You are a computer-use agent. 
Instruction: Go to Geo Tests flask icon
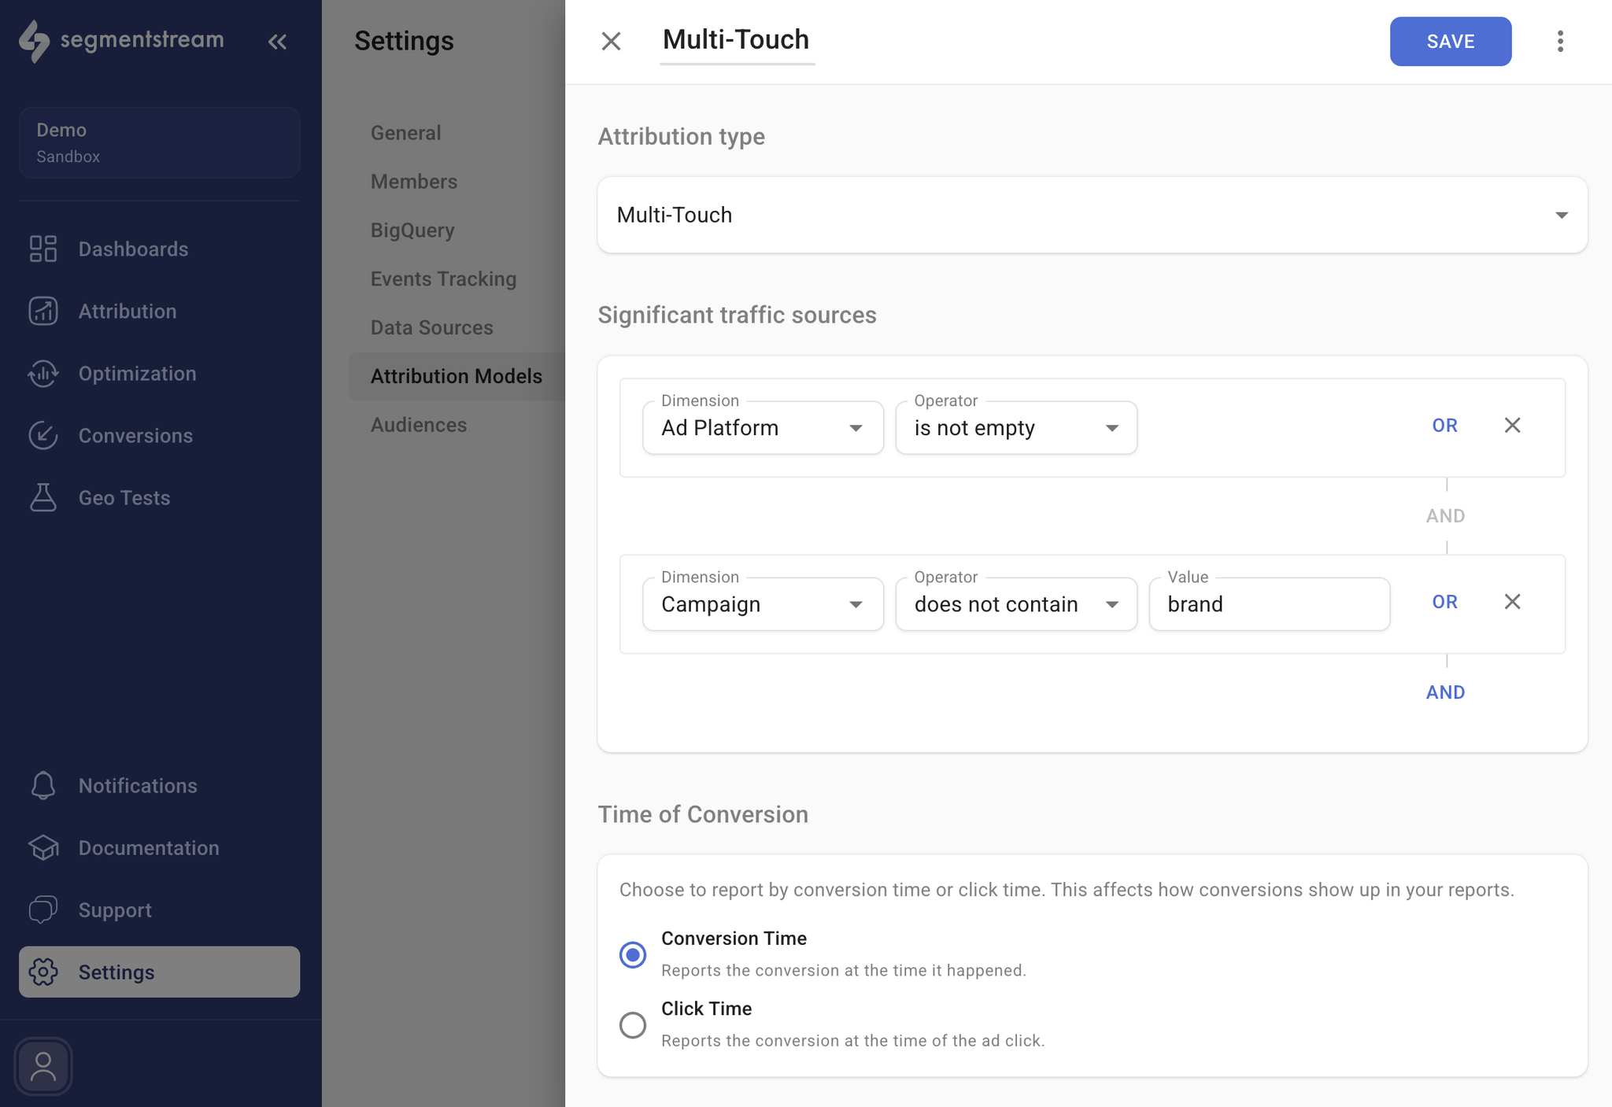coord(43,498)
